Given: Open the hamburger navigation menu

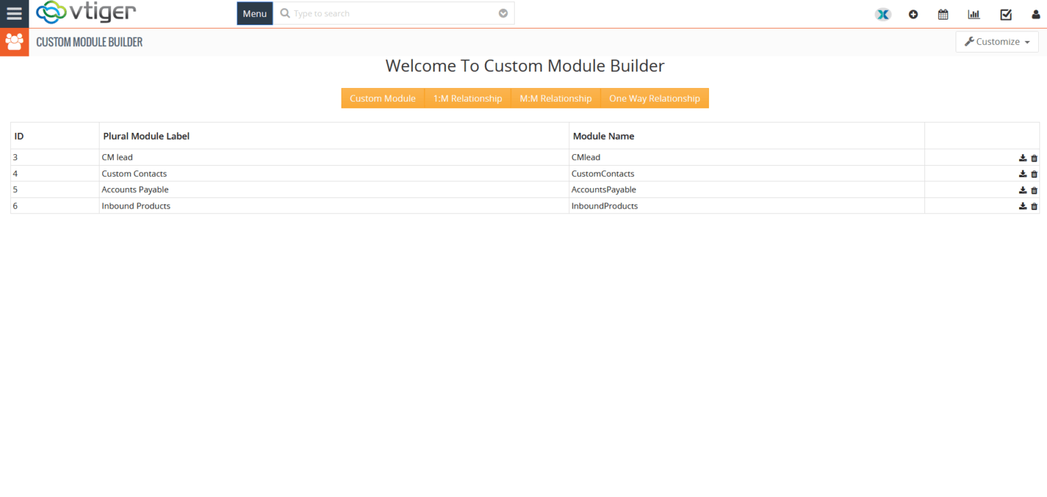Looking at the screenshot, I should coord(14,13).
